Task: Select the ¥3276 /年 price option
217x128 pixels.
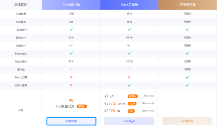Action: coord(112,111)
